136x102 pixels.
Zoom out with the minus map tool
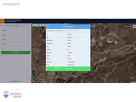coord(36,25)
